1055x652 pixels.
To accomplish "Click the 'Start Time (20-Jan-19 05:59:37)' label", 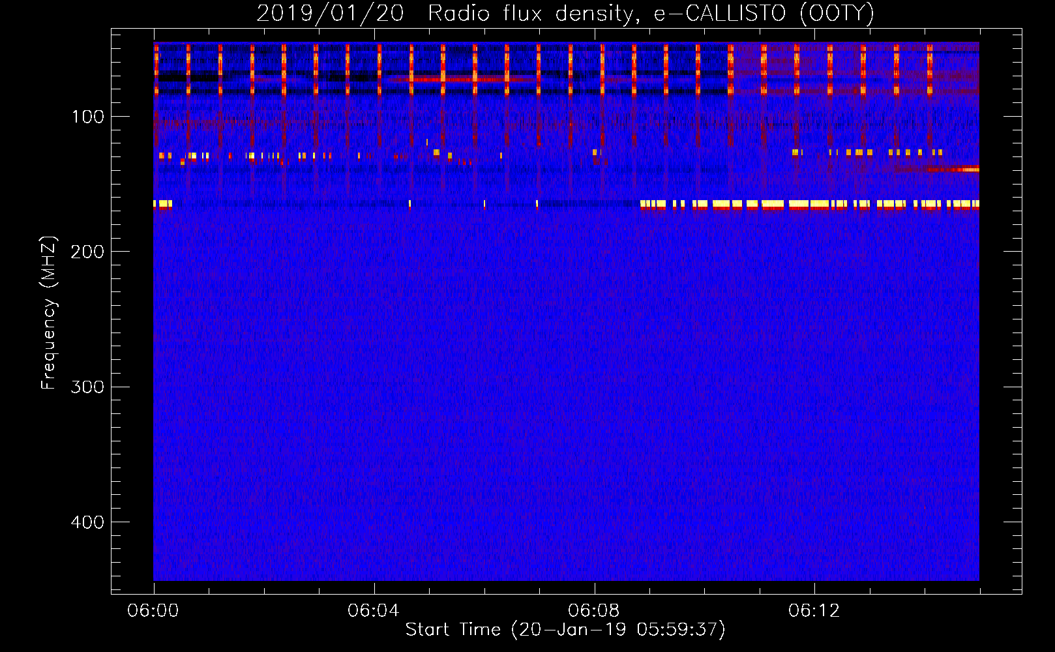I will pyautogui.click(x=565, y=630).
